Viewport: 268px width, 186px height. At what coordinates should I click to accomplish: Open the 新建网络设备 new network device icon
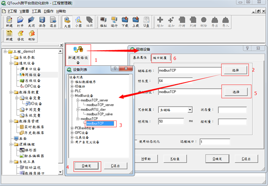[x=78, y=54]
